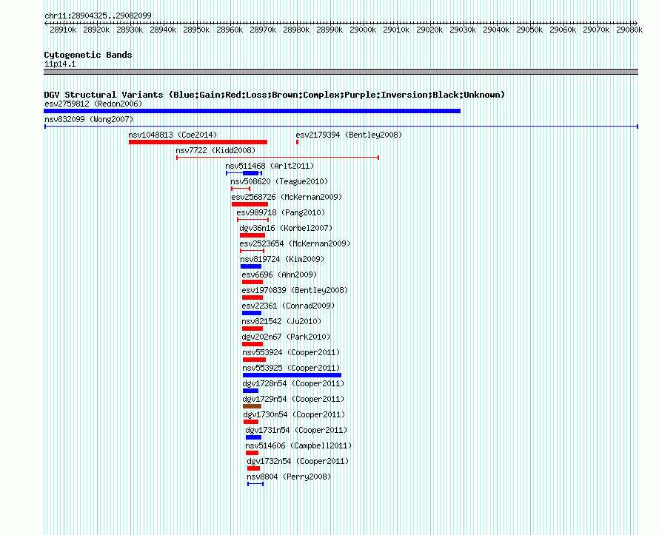Select the blue nsv553925 gain bar
This screenshot has height=535, width=659.
(292, 375)
